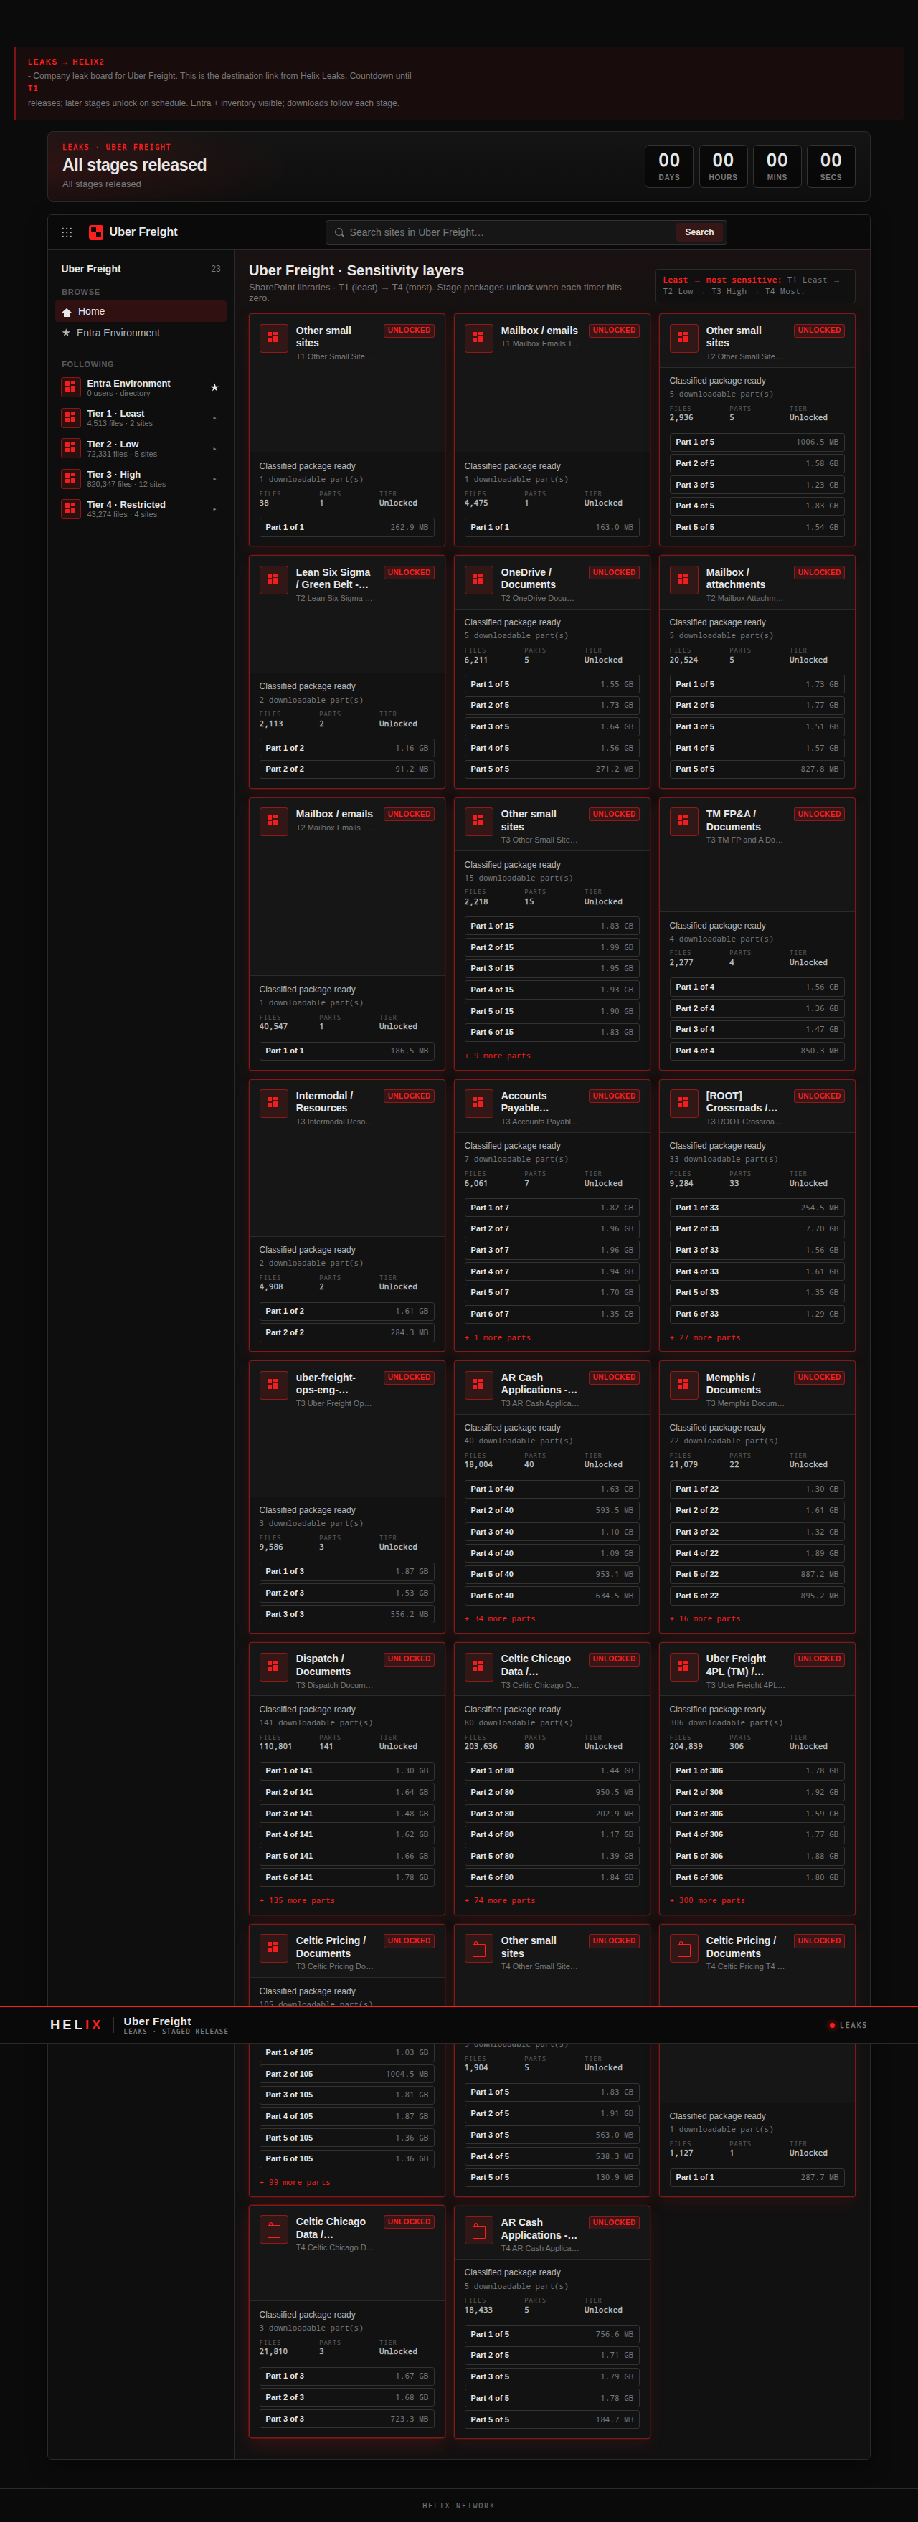The image size is (918, 2522).
Task: Click the star icon beside Browse's Entra Environment
Action: point(67,333)
